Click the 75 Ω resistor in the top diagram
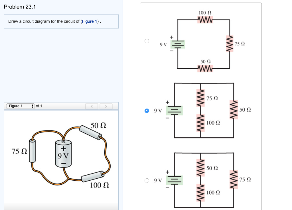This screenshot has height=210, width=292. tap(229, 44)
